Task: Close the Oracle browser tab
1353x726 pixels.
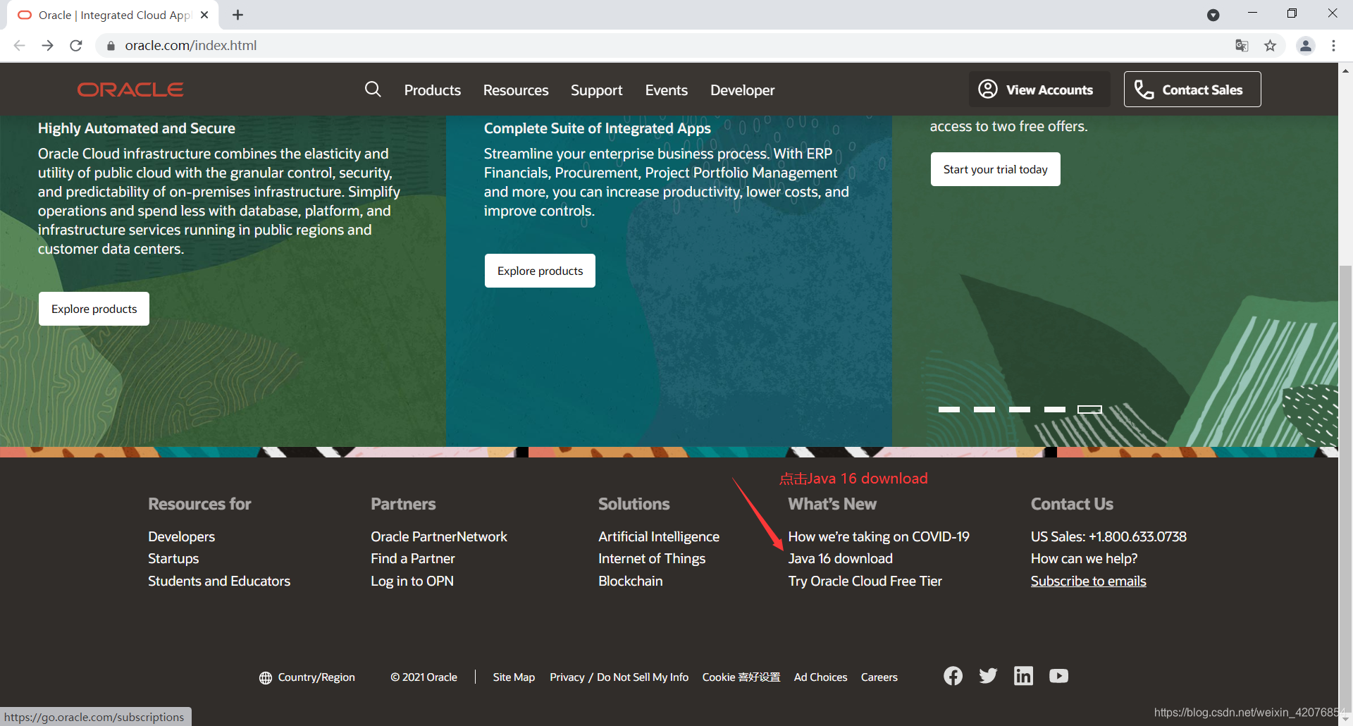Action: pyautogui.click(x=204, y=15)
